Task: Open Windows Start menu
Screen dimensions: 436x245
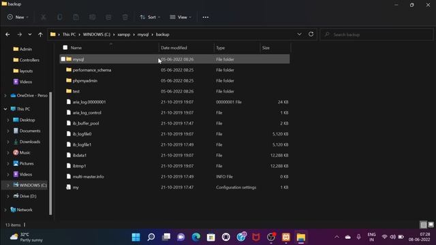Action: 136,237
